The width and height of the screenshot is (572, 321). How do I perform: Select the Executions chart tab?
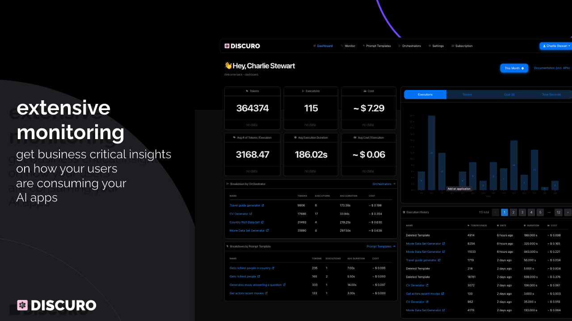425,95
